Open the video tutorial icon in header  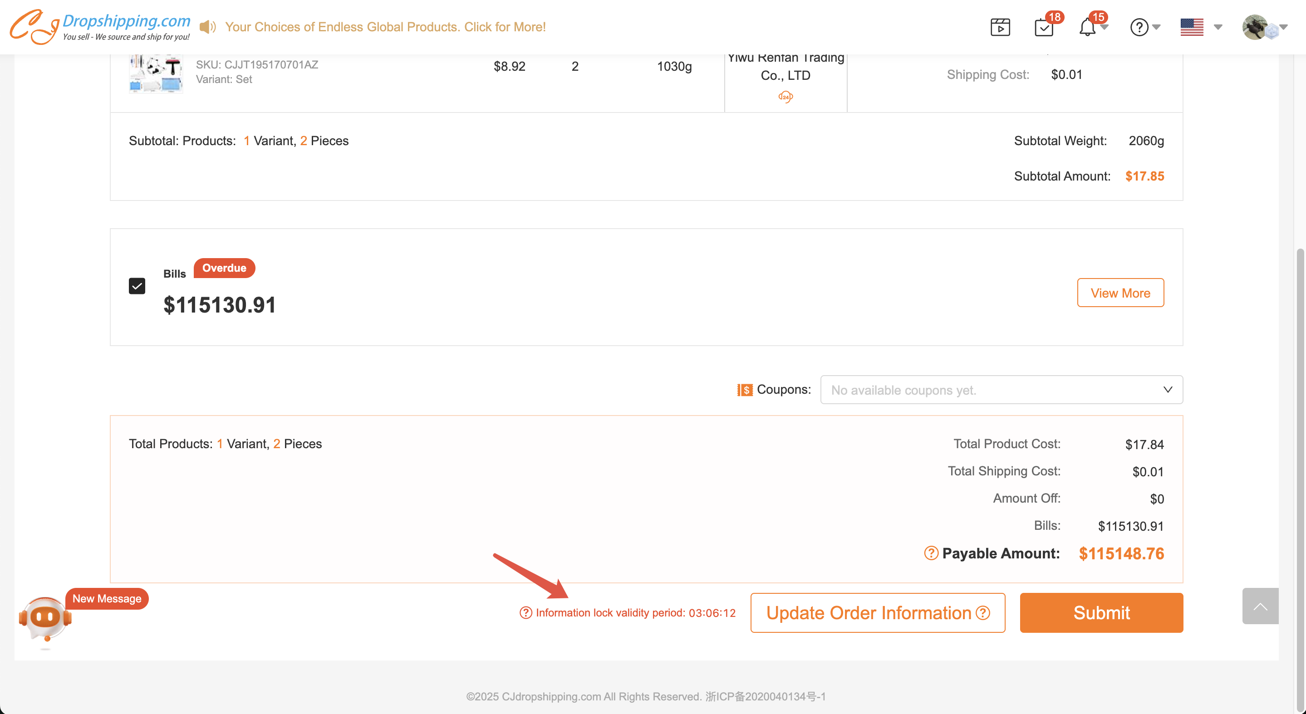[1000, 27]
